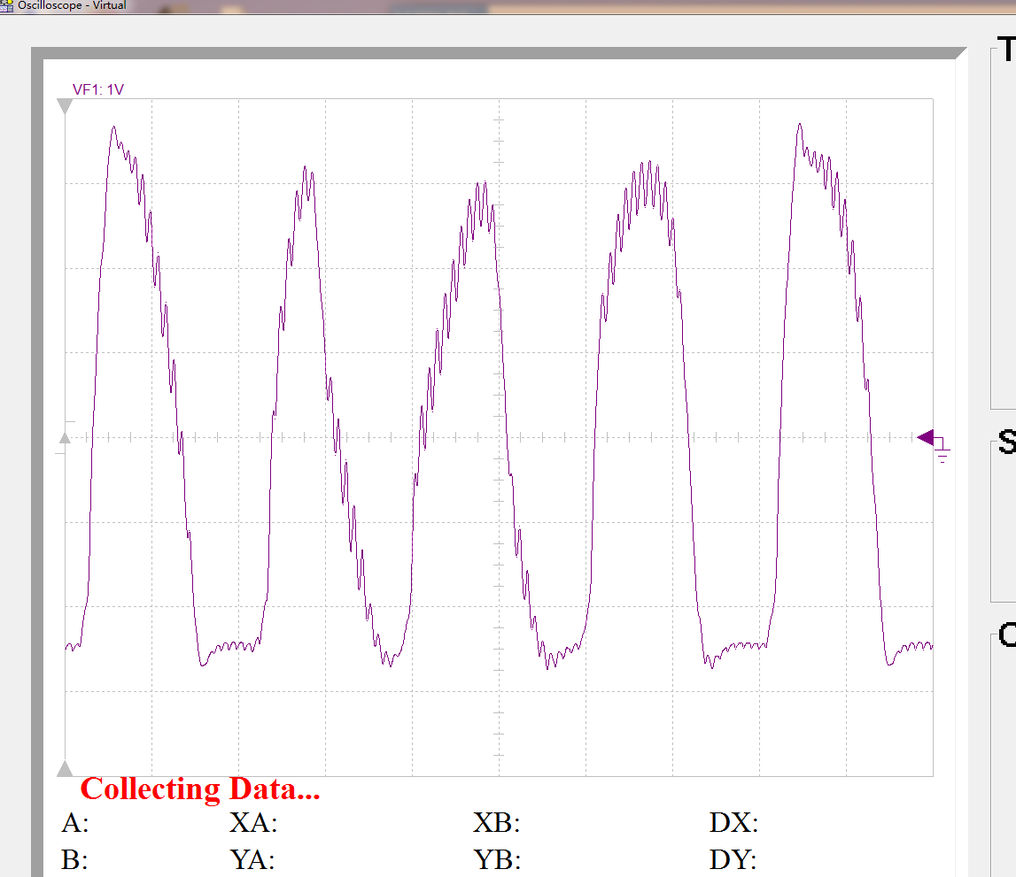The height and width of the screenshot is (877, 1016).
Task: Click the gray triangle marker at bottom-left corner
Action: click(65, 769)
